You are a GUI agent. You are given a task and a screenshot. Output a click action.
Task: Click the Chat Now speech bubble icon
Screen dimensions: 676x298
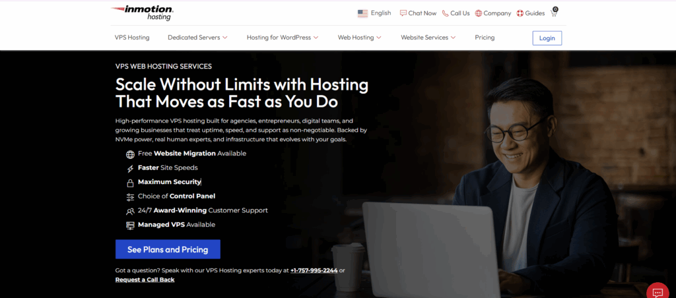coord(403,13)
